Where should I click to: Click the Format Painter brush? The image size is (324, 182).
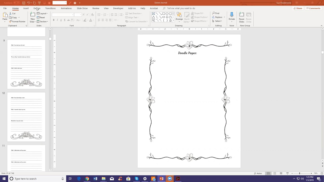pyautogui.click(x=17, y=21)
